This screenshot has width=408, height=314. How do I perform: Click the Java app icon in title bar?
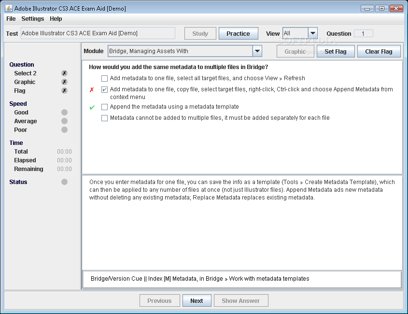(x=9, y=8)
